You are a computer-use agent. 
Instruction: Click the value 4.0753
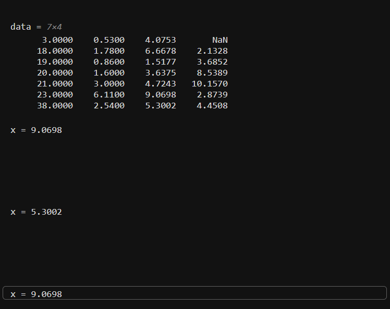(x=161, y=40)
